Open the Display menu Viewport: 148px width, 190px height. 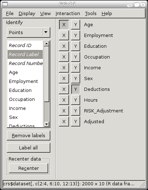click(x=27, y=13)
